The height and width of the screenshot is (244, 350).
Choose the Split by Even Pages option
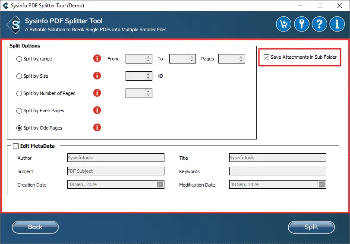(x=19, y=111)
